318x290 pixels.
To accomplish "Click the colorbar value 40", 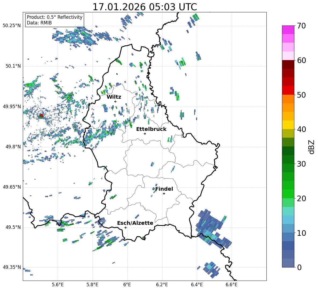I will (x=301, y=129).
